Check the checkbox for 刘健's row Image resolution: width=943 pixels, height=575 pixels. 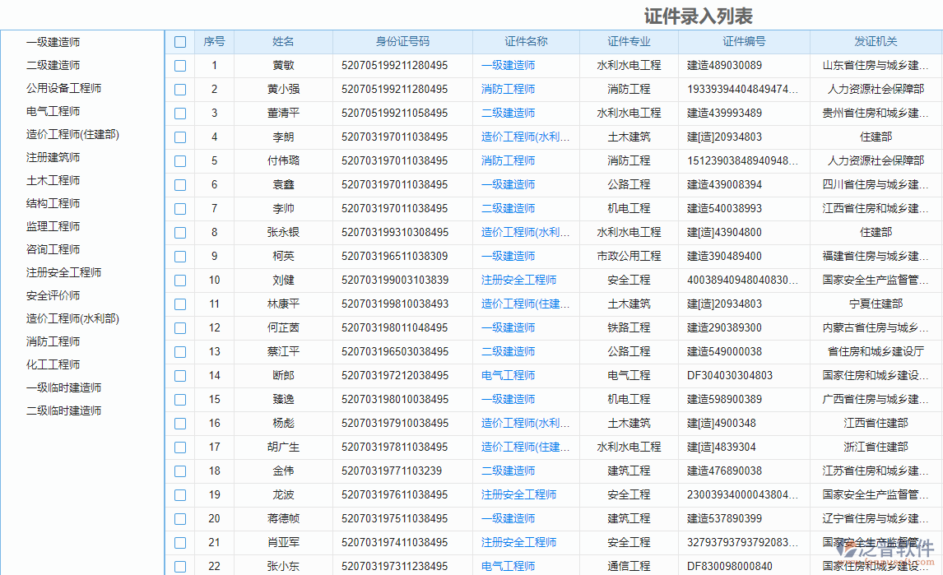(x=179, y=280)
